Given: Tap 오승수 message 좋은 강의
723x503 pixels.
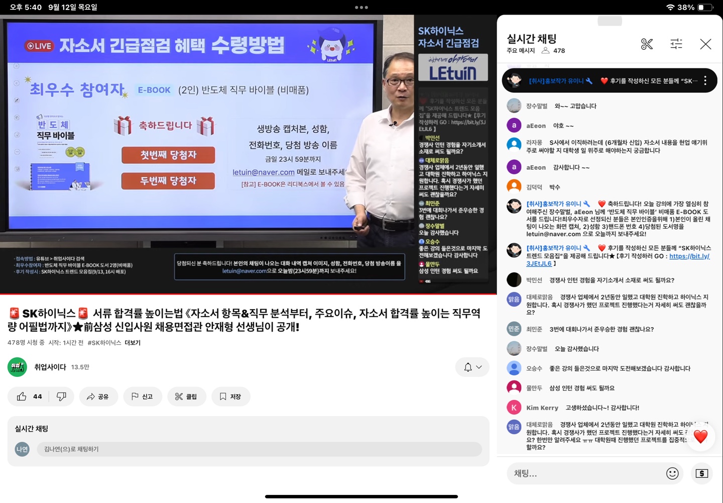Looking at the screenshot, I should pos(620,368).
